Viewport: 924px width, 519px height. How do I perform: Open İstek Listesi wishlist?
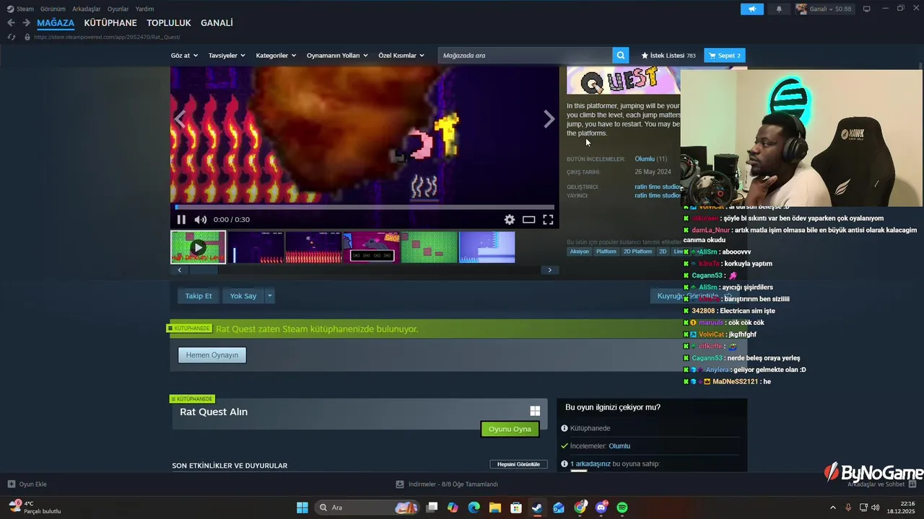(x=668, y=56)
